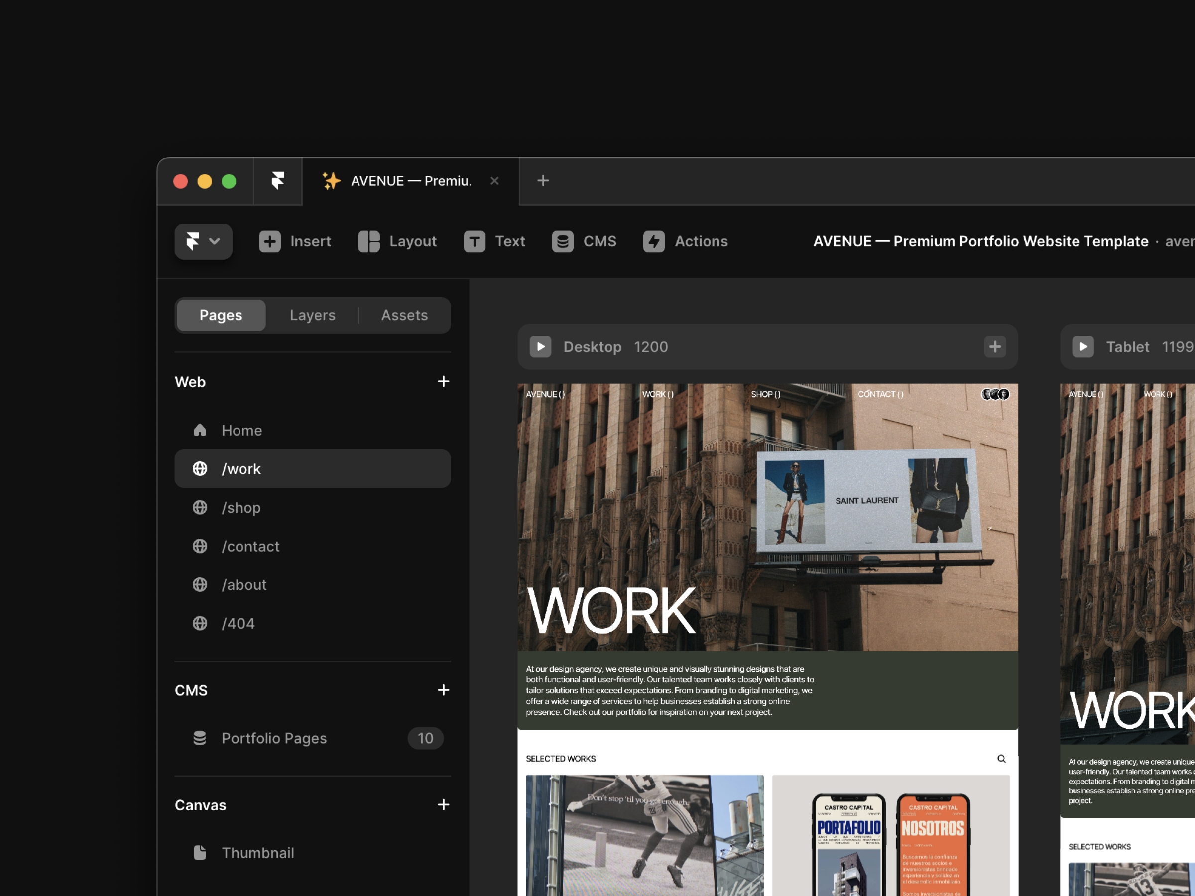
Task: Click the Actions lightning icon
Action: (x=654, y=241)
